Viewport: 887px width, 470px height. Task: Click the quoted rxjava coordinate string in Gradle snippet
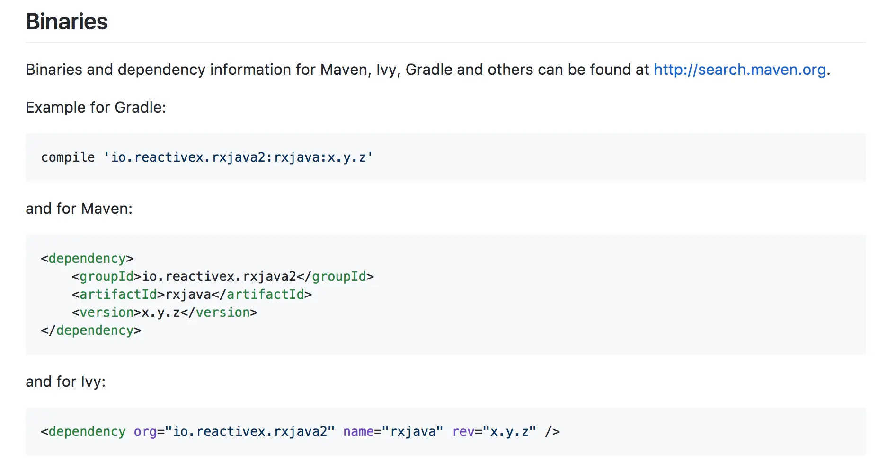click(238, 157)
